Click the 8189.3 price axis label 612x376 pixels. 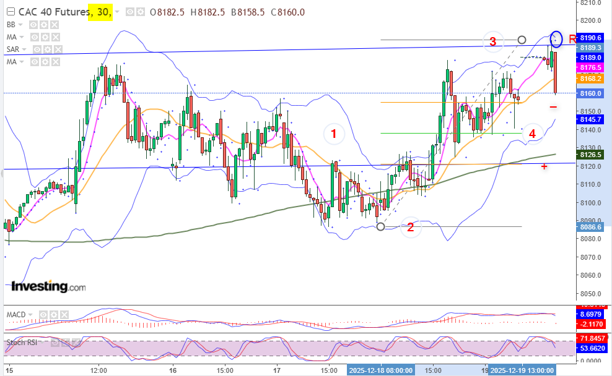coord(590,48)
